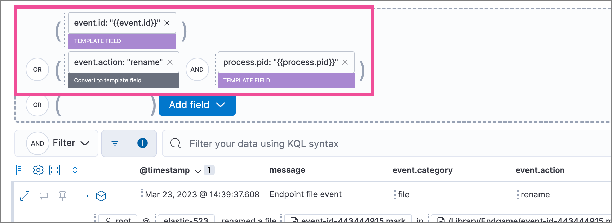The image size is (612, 223).
Task: Toggle the AND operator between filters
Action: tap(197, 69)
